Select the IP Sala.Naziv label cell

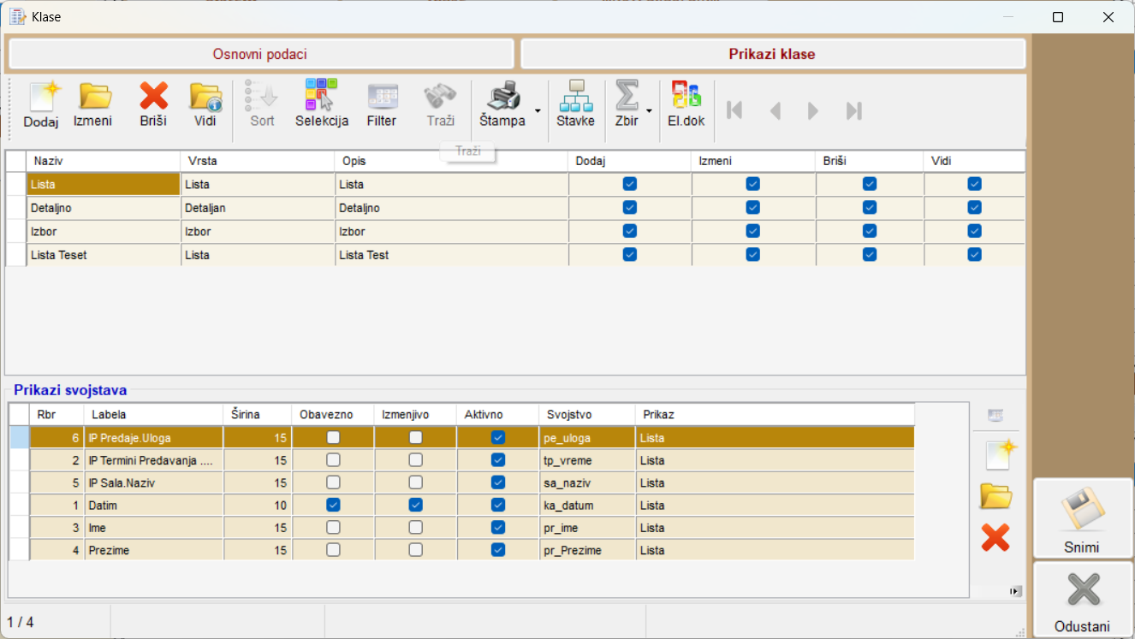[154, 482]
